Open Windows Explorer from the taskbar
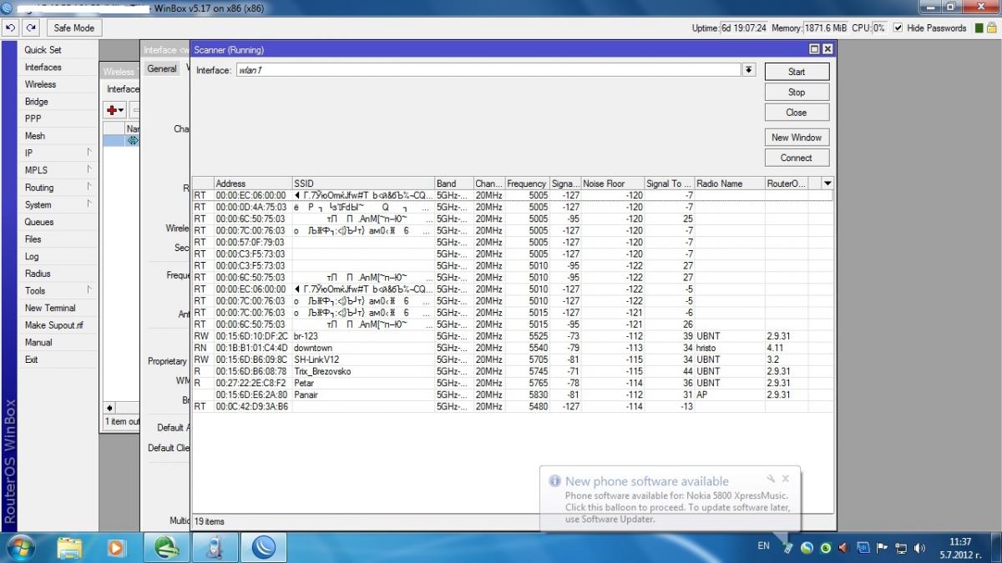 point(70,547)
